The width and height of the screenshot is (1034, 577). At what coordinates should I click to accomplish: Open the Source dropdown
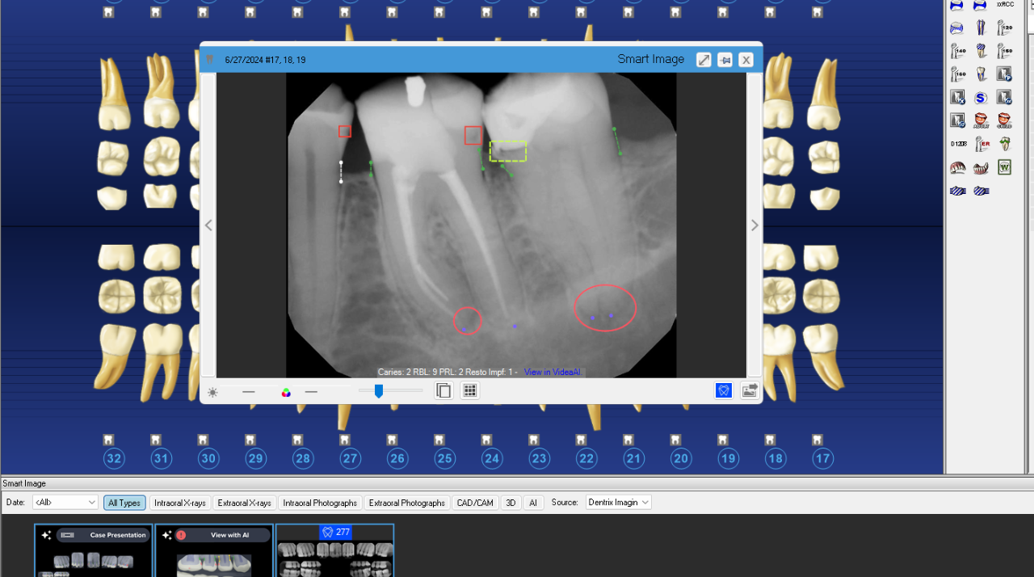pos(618,503)
